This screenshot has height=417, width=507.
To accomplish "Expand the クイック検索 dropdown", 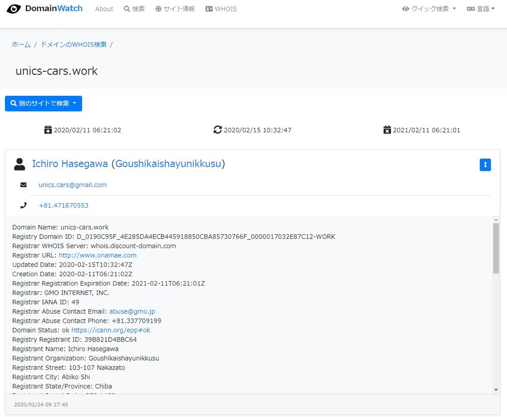I will coord(429,9).
